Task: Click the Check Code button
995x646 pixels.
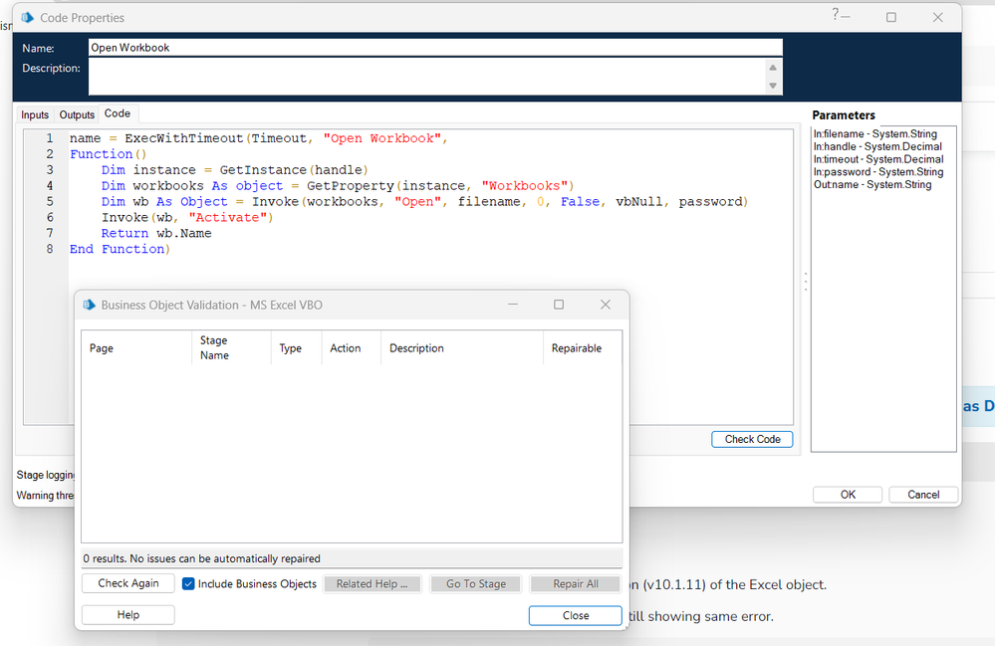Action: tap(752, 439)
